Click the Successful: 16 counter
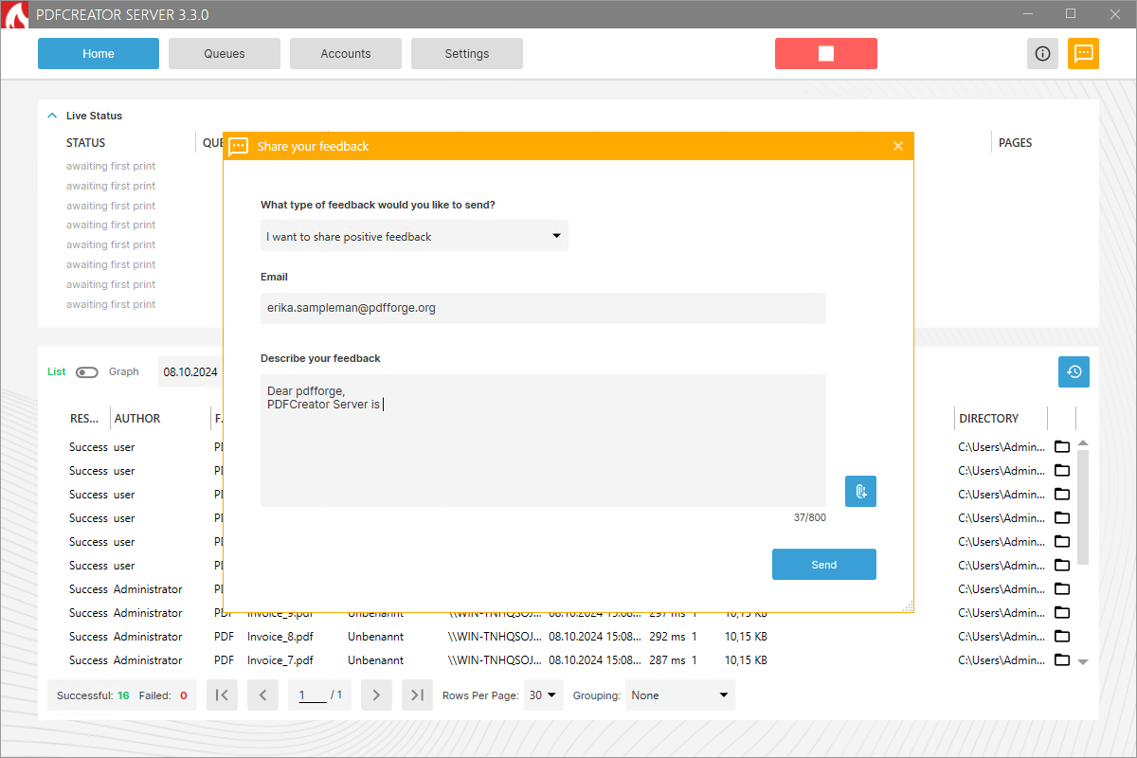Viewport: 1137px width, 758px height. [x=93, y=695]
